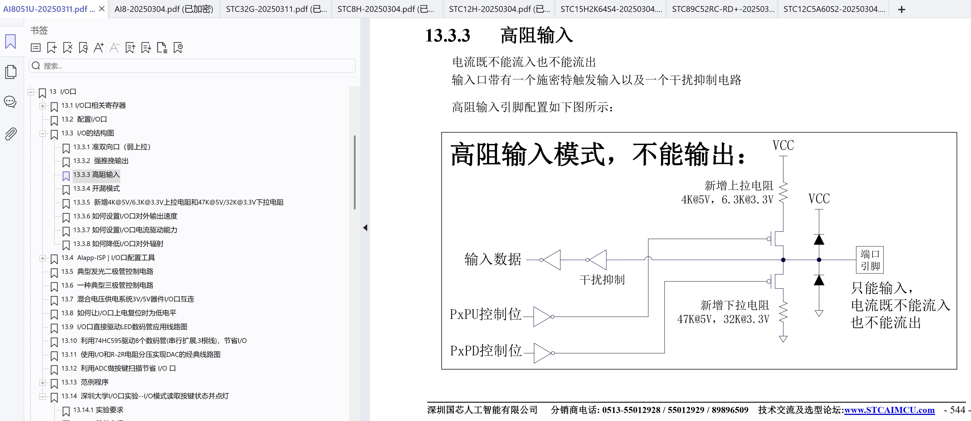971x421 pixels.
Task: Open www.STCAIMCU.com forum link
Action: (x=889, y=410)
